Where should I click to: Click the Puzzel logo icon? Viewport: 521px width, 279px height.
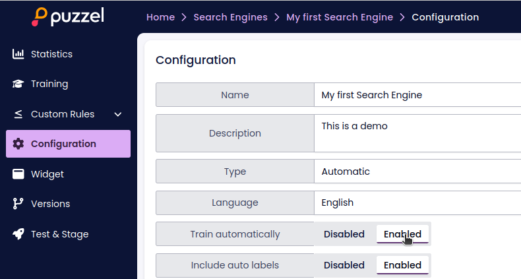coord(40,17)
